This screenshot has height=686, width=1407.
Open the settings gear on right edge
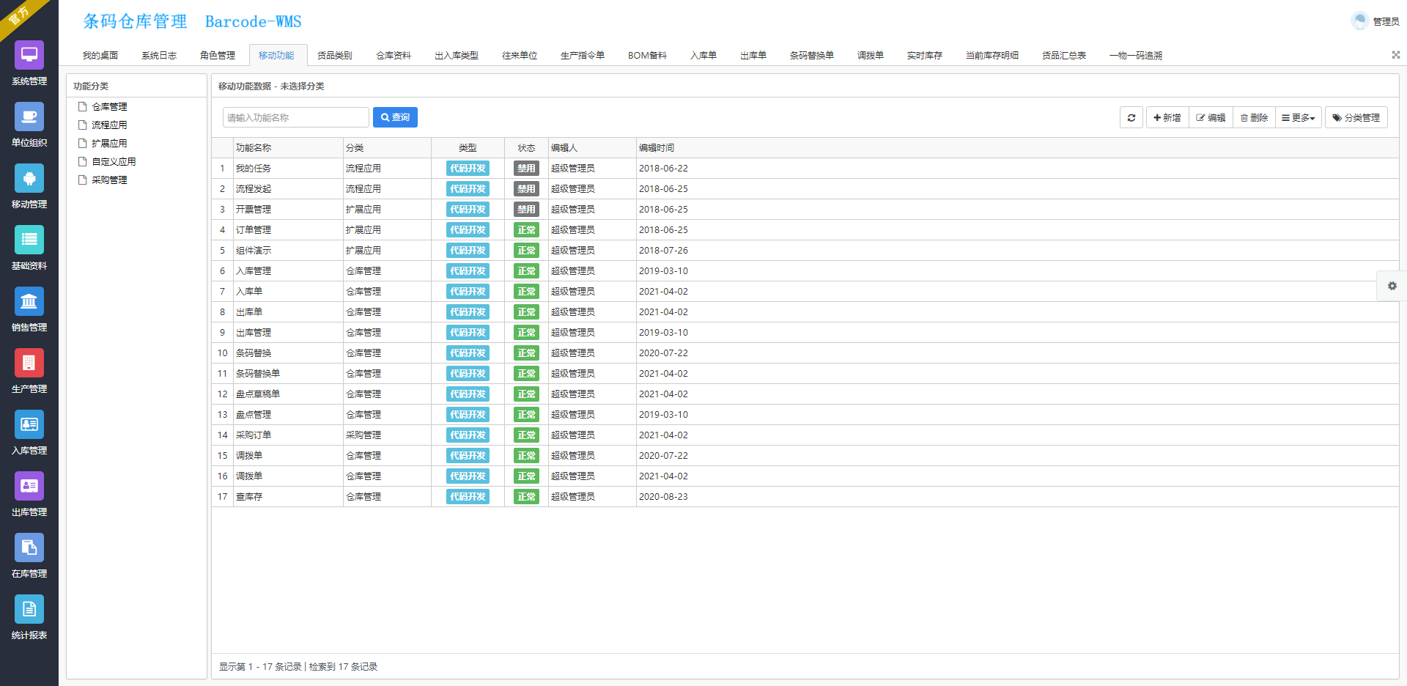1392,286
